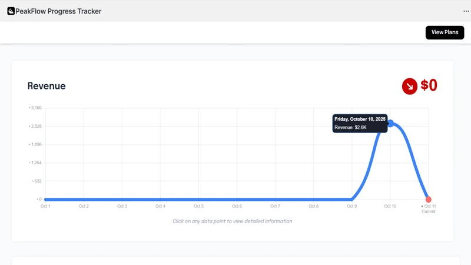
Task: Click the Oct 2 axis label
Action: click(84, 206)
